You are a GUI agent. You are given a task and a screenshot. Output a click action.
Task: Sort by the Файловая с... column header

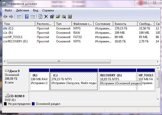coord(83,24)
